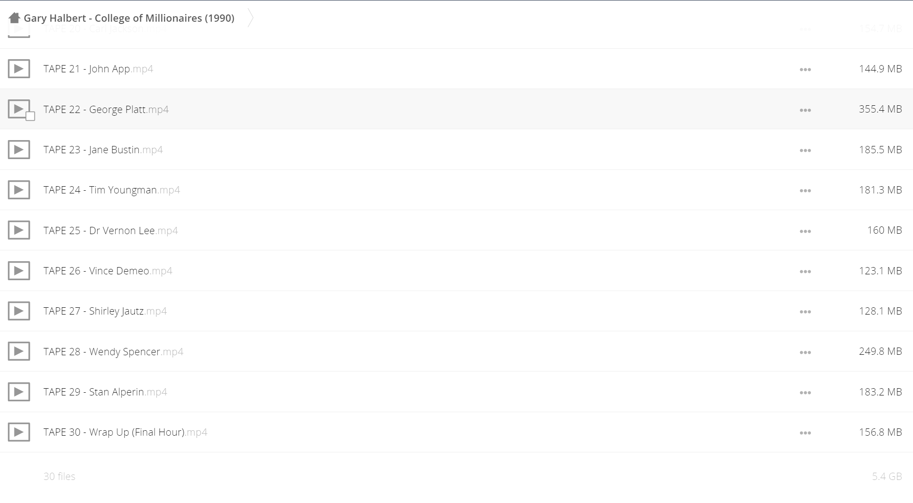Open more options for TAPE 27 Shirley Jautz
The height and width of the screenshot is (503, 913).
(805, 312)
